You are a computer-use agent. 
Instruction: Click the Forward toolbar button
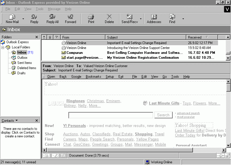(70, 19)
